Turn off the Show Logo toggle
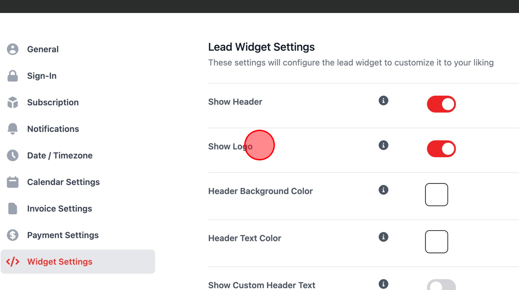 click(x=441, y=149)
